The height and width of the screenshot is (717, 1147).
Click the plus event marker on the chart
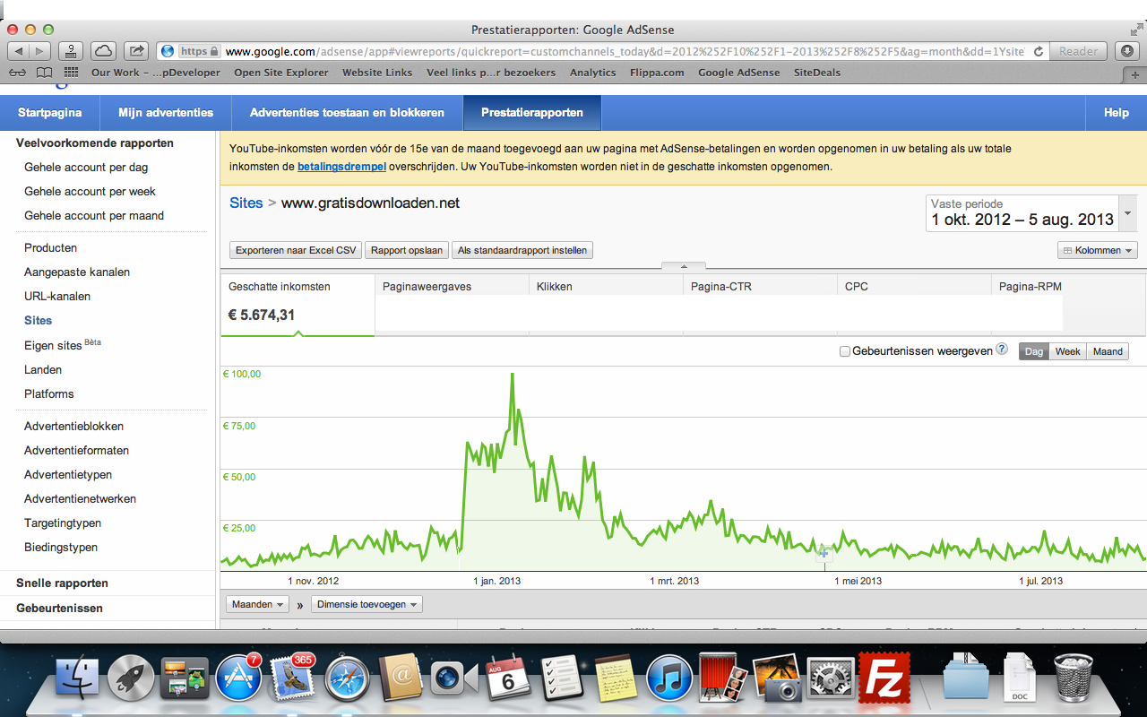824,555
